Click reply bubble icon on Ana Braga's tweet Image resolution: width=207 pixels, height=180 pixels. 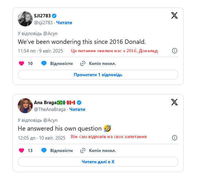click(44, 150)
